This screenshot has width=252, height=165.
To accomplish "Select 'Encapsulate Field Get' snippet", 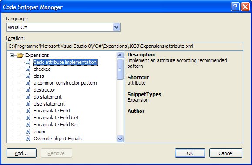I will click(x=56, y=118).
